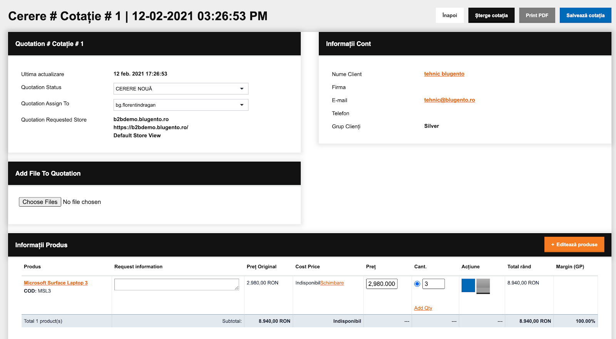Viewport: 616px width, 339px height.
Task: Click the 'Cost Price' column header
Action: [x=308, y=267]
